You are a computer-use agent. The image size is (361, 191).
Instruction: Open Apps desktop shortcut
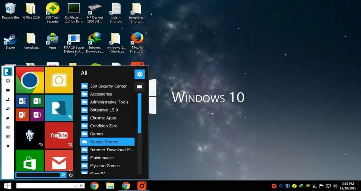pyautogui.click(x=53, y=41)
